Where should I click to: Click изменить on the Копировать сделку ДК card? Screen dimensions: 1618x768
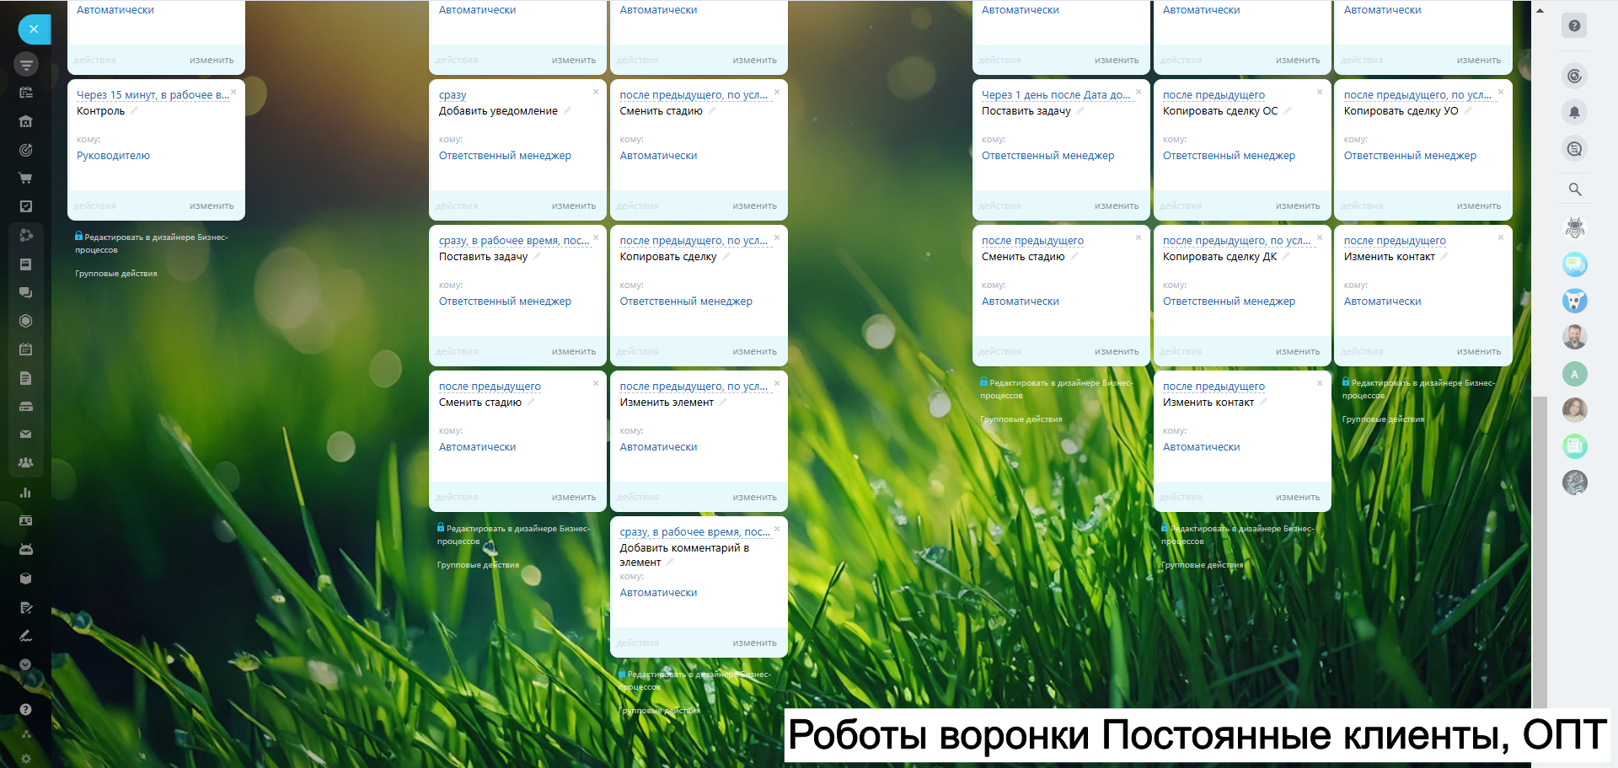pyautogui.click(x=1298, y=351)
